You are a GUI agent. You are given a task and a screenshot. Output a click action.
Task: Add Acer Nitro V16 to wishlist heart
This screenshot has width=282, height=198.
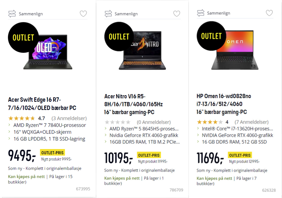tap(177, 13)
